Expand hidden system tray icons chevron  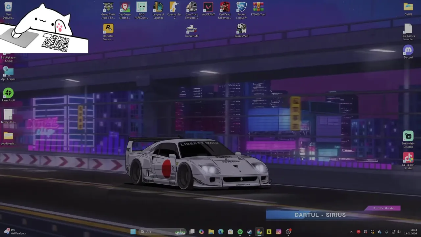coord(351,232)
